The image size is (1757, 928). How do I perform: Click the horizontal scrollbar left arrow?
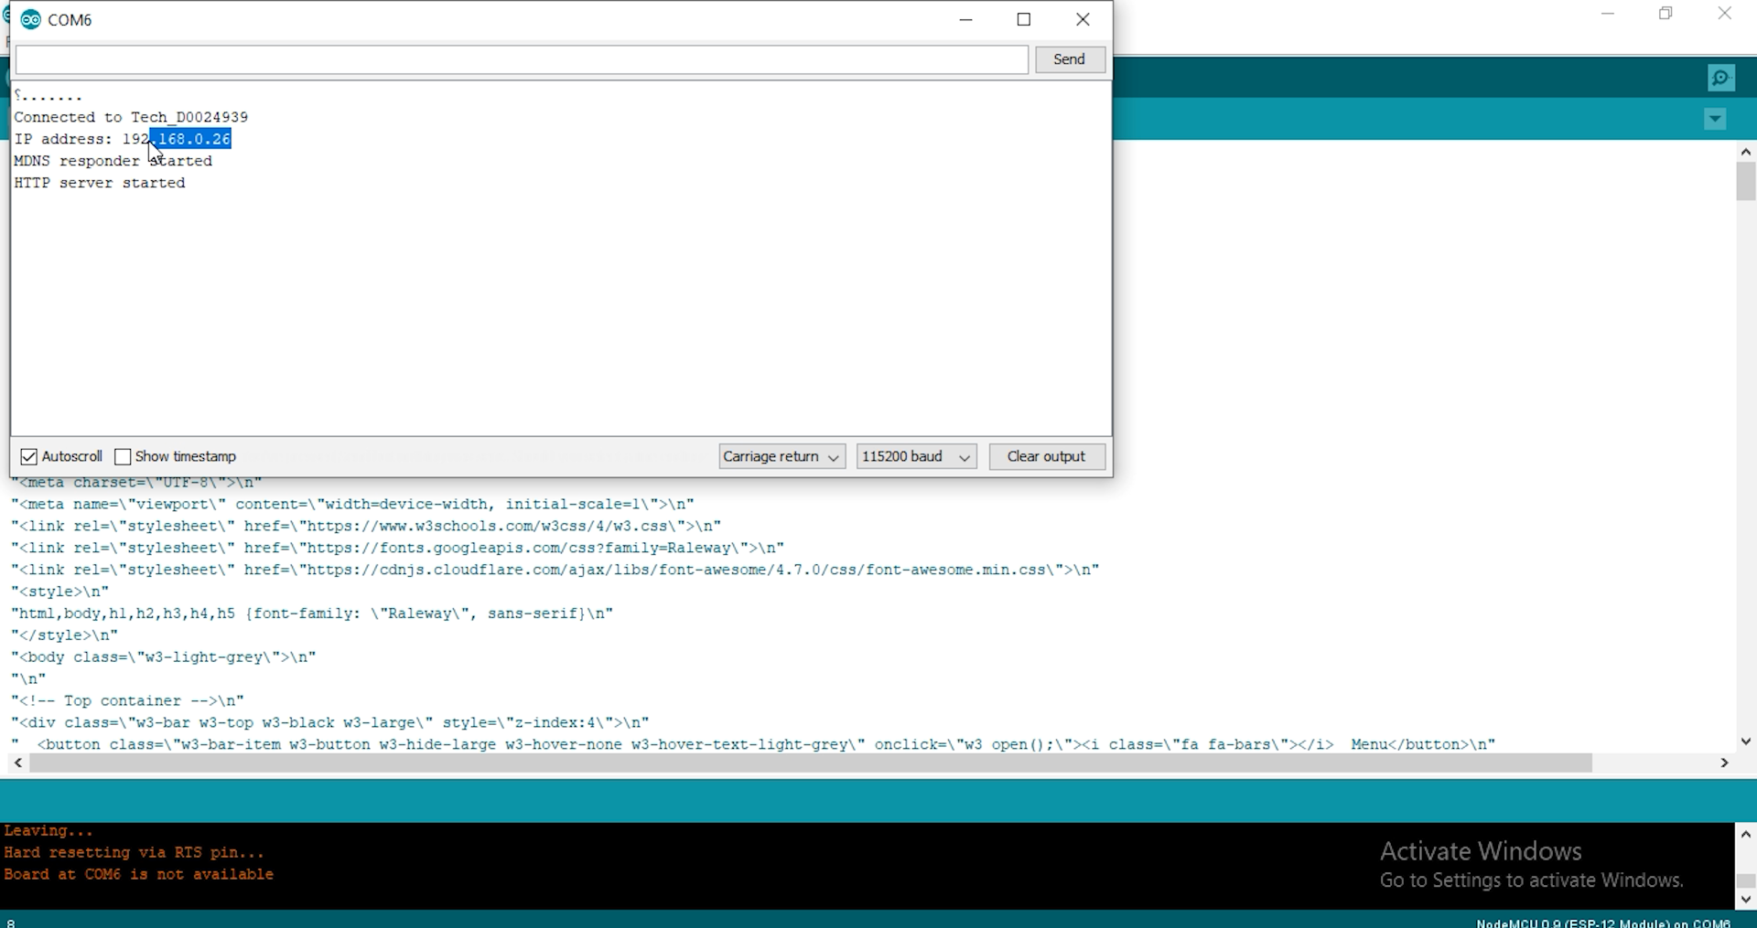[18, 763]
